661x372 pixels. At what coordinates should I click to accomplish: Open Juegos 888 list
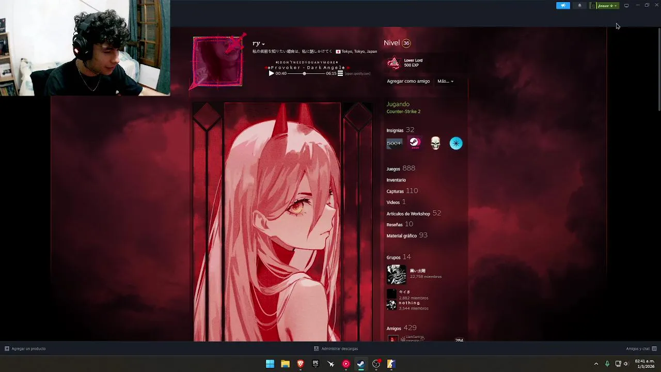[x=401, y=168]
